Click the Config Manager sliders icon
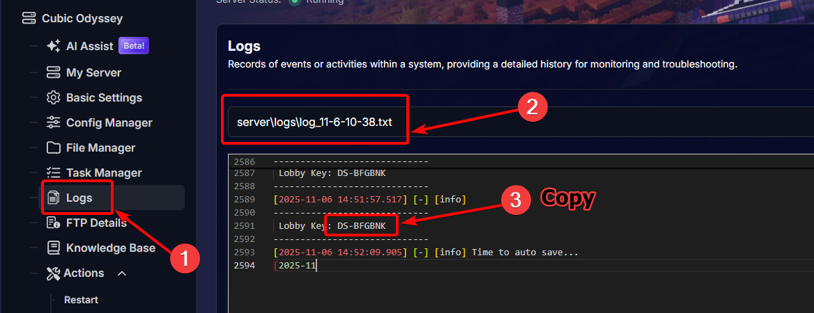The width and height of the screenshot is (814, 313). coord(53,122)
